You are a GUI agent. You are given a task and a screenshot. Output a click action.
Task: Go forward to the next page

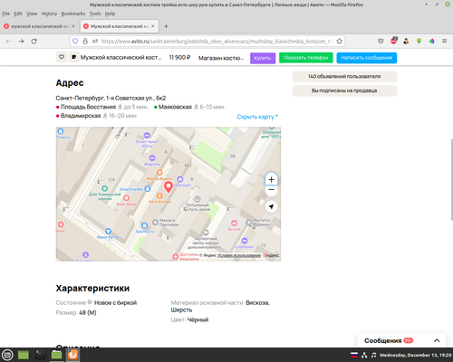(21, 42)
